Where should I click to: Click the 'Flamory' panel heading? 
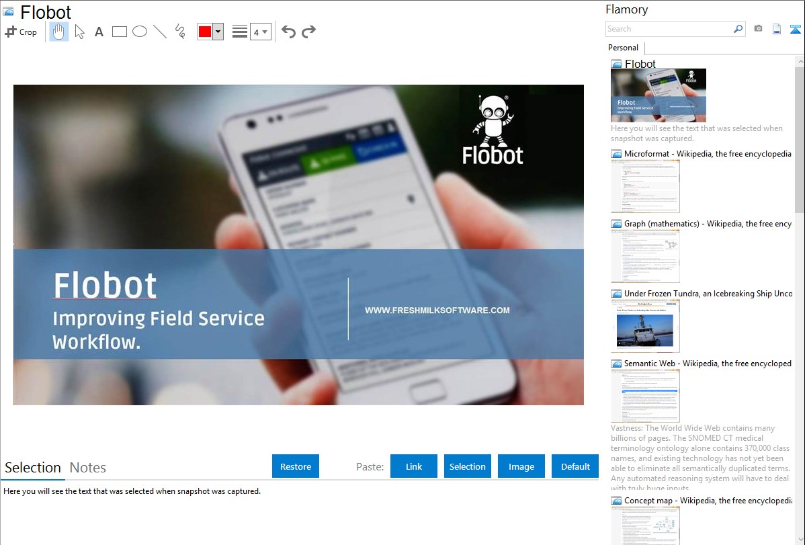pyautogui.click(x=626, y=9)
